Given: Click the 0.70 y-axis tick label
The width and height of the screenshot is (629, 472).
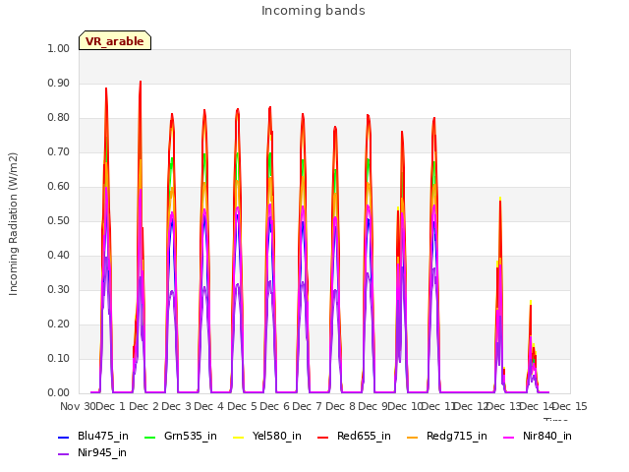Looking at the screenshot, I should [x=59, y=151].
